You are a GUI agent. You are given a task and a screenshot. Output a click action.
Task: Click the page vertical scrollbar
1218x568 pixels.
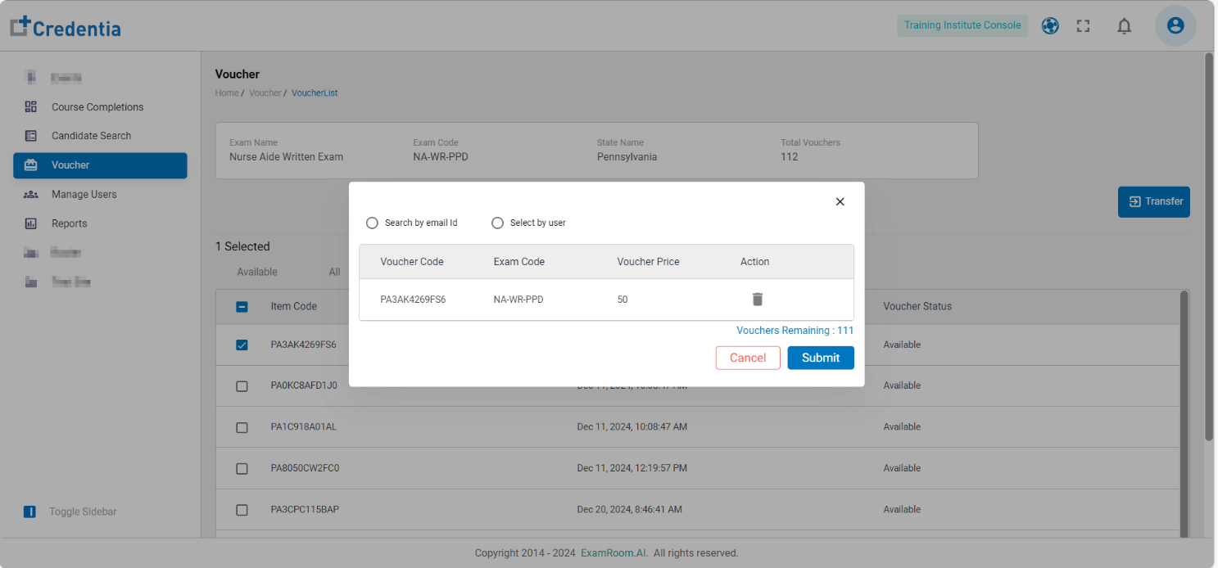tap(1209, 246)
